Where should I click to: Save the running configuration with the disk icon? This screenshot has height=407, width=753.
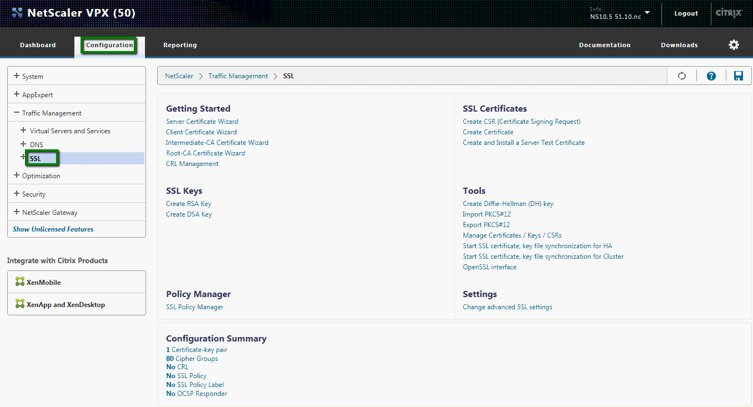(739, 76)
